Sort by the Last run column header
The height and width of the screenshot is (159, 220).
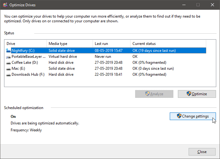112,44
